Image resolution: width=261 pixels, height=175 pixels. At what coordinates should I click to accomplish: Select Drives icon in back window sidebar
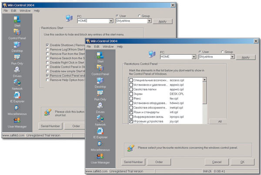tap(17, 70)
